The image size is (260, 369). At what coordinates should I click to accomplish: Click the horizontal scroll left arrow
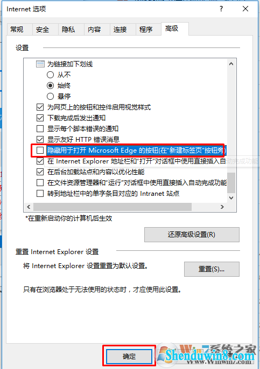tap(29, 207)
